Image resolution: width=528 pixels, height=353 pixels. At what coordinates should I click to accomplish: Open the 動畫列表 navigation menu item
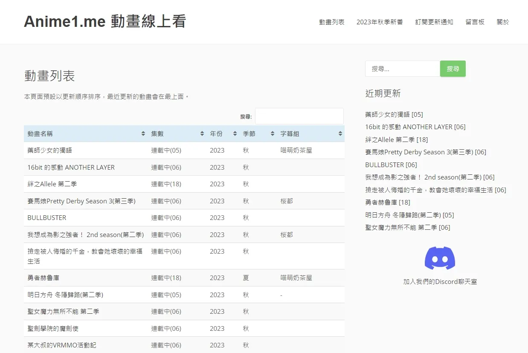[x=331, y=22]
